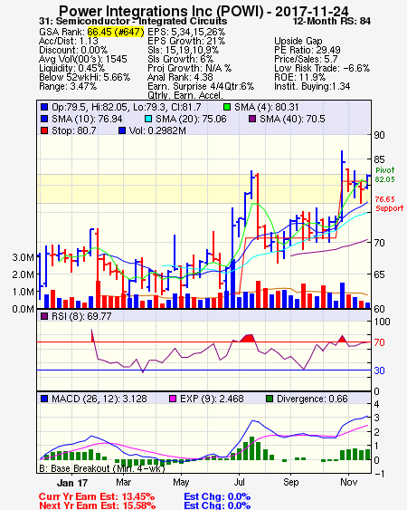The width and height of the screenshot is (407, 510).
Task: Click the blue SMA (10) legend swatch
Action: (44, 119)
